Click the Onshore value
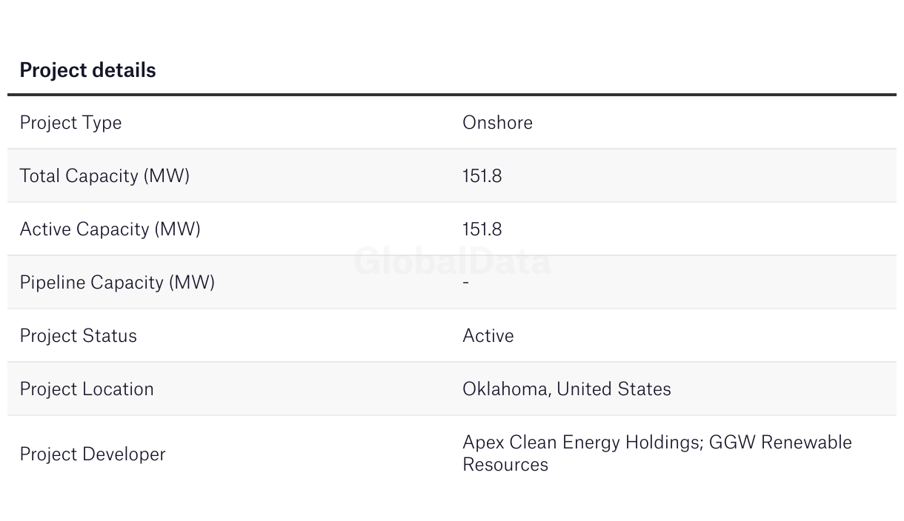This screenshot has height=521, width=904. pyautogui.click(x=497, y=123)
